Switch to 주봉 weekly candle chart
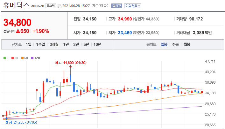Viewport: 225px width, 129px height. tap(175, 44)
